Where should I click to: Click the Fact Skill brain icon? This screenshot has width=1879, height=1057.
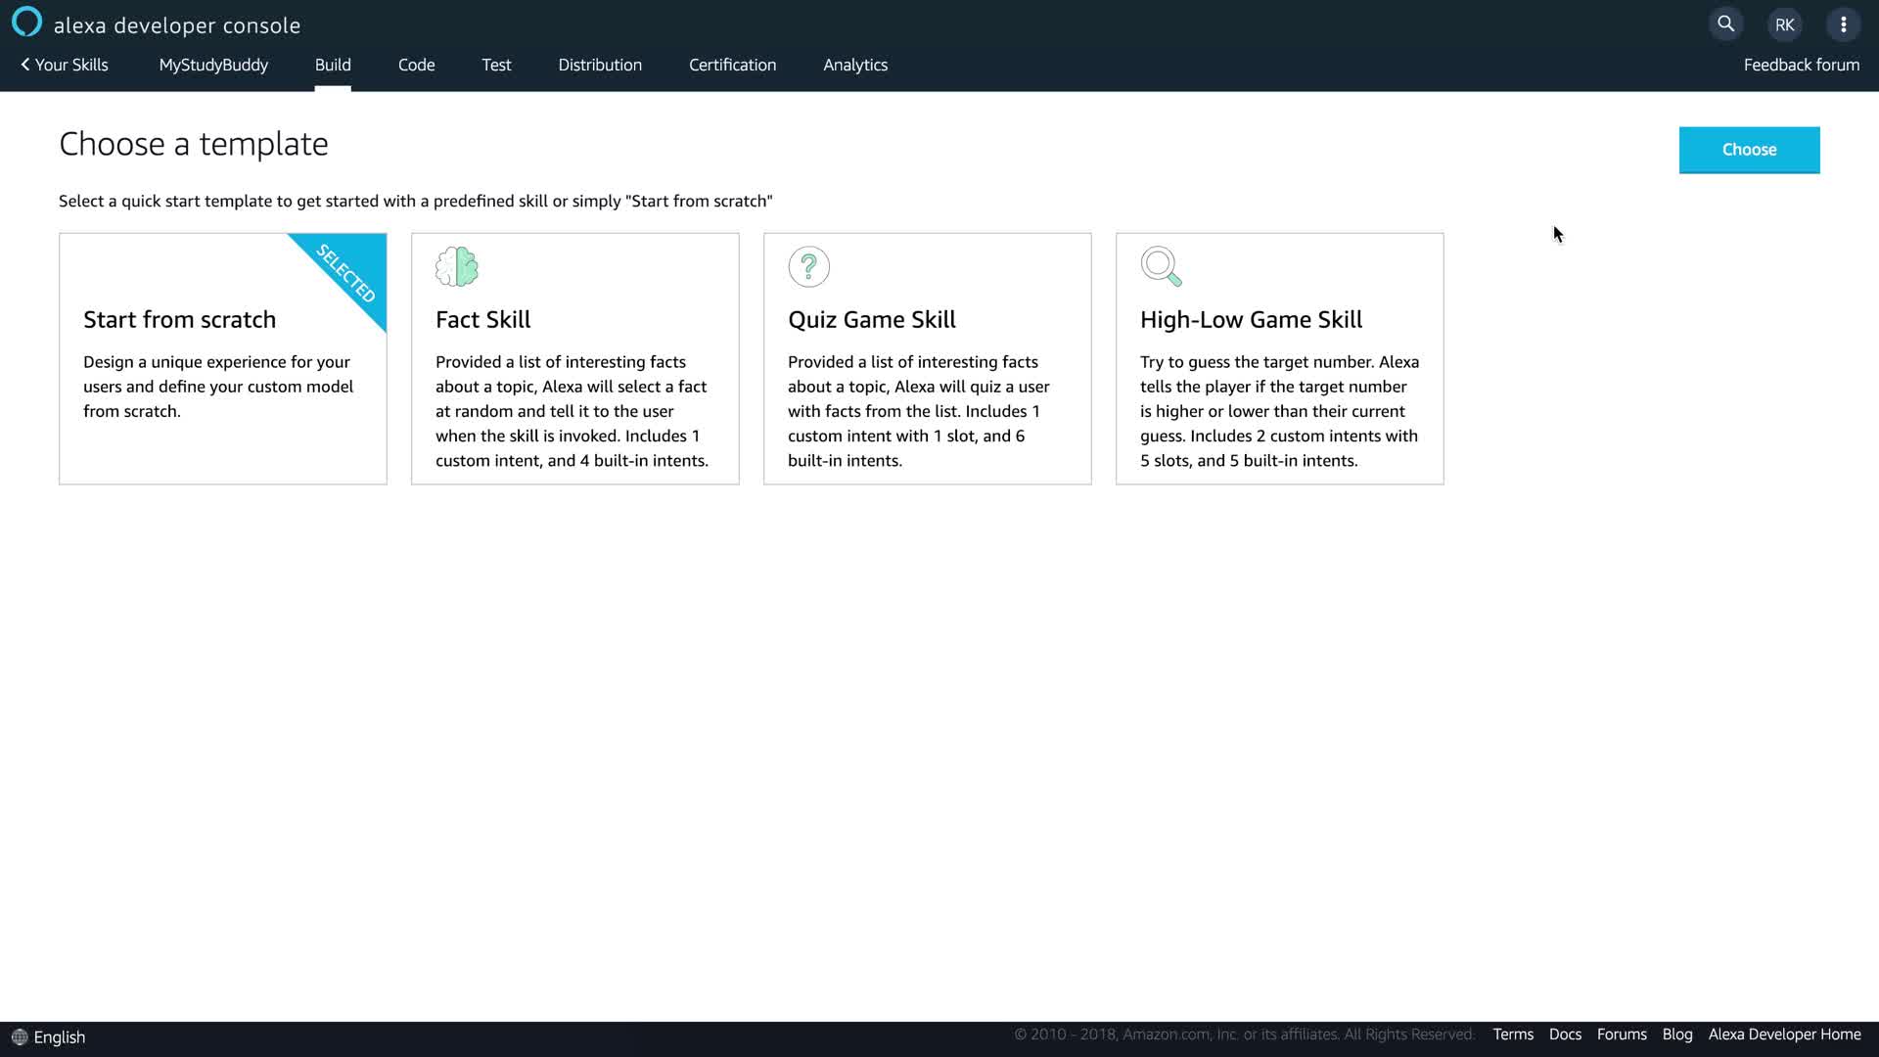point(457,266)
